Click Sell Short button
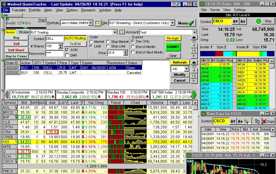The image size is (276, 174). [16, 50]
